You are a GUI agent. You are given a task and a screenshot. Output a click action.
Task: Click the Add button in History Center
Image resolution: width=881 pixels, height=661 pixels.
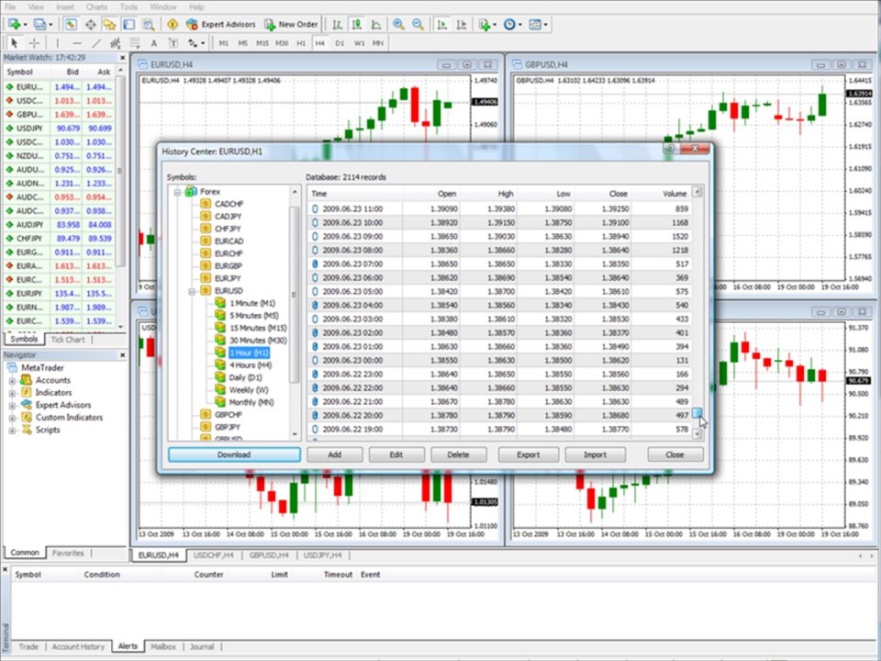click(335, 454)
